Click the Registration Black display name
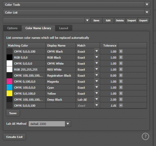The height and width of the screenshot is (146, 156). pyautogui.click(x=59, y=76)
